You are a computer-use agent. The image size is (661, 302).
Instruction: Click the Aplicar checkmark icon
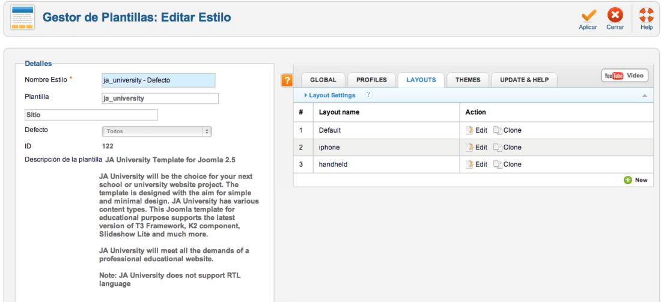[587, 16]
